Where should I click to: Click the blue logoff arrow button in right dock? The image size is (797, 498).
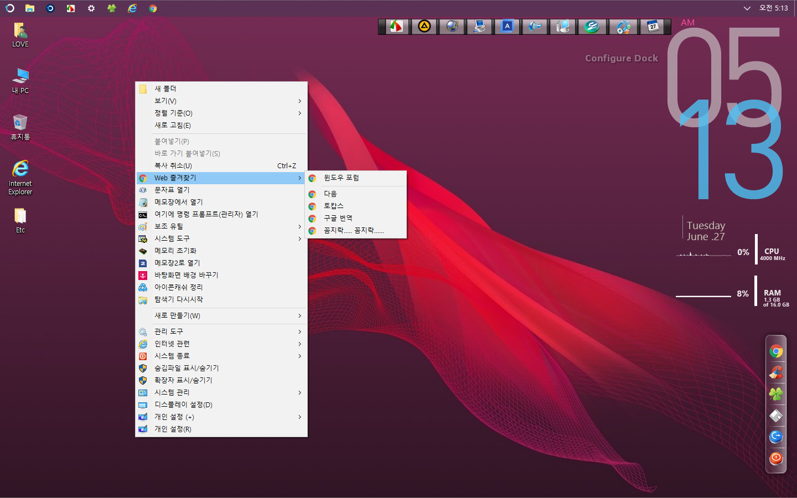(x=776, y=437)
